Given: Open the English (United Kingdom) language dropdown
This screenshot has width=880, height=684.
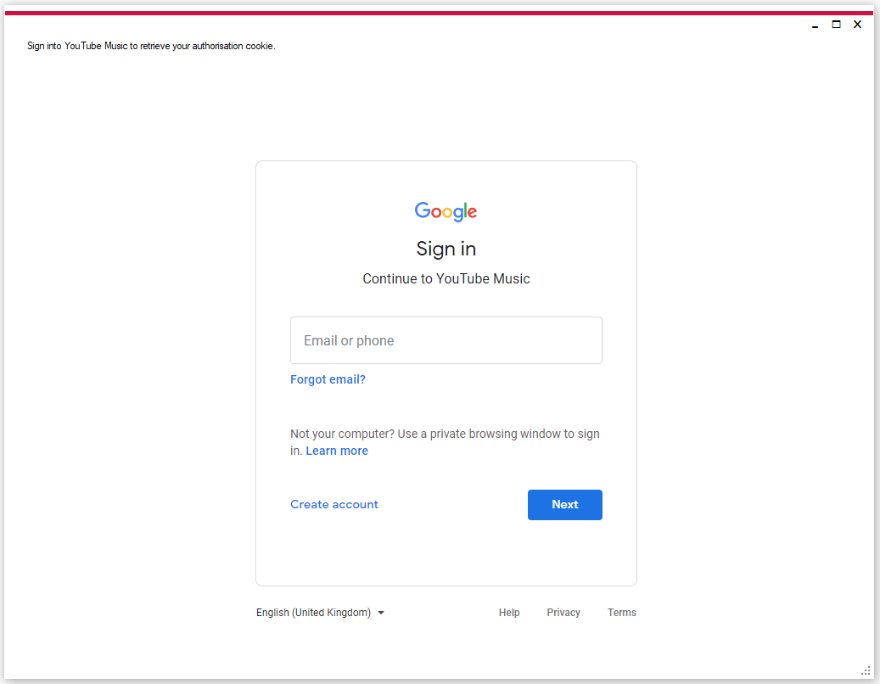Looking at the screenshot, I should pos(321,613).
